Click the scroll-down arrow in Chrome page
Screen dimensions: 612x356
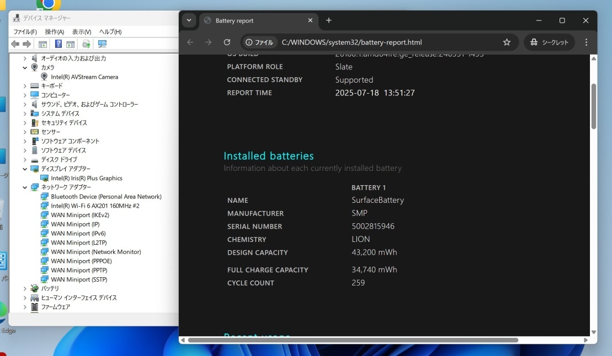tap(594, 332)
